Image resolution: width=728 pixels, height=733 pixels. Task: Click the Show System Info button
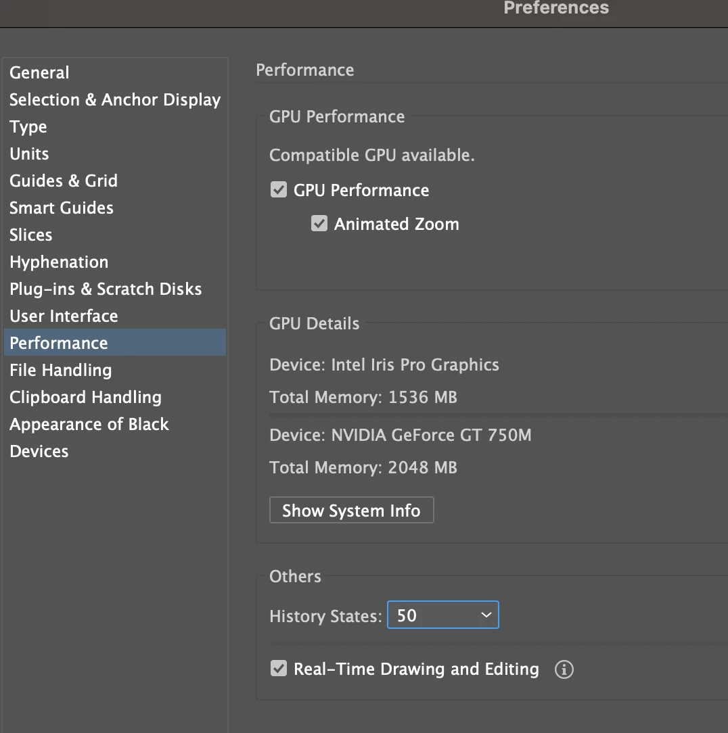[351, 511]
